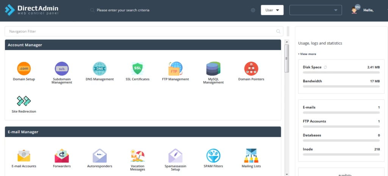Open Domain Setup icon

point(24,69)
